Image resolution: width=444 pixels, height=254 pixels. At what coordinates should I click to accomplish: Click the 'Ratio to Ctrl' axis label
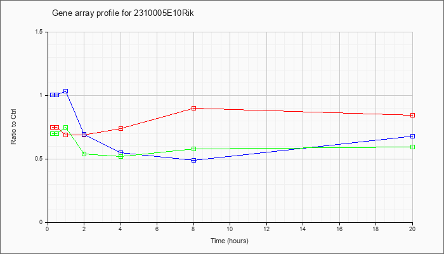pos(13,127)
